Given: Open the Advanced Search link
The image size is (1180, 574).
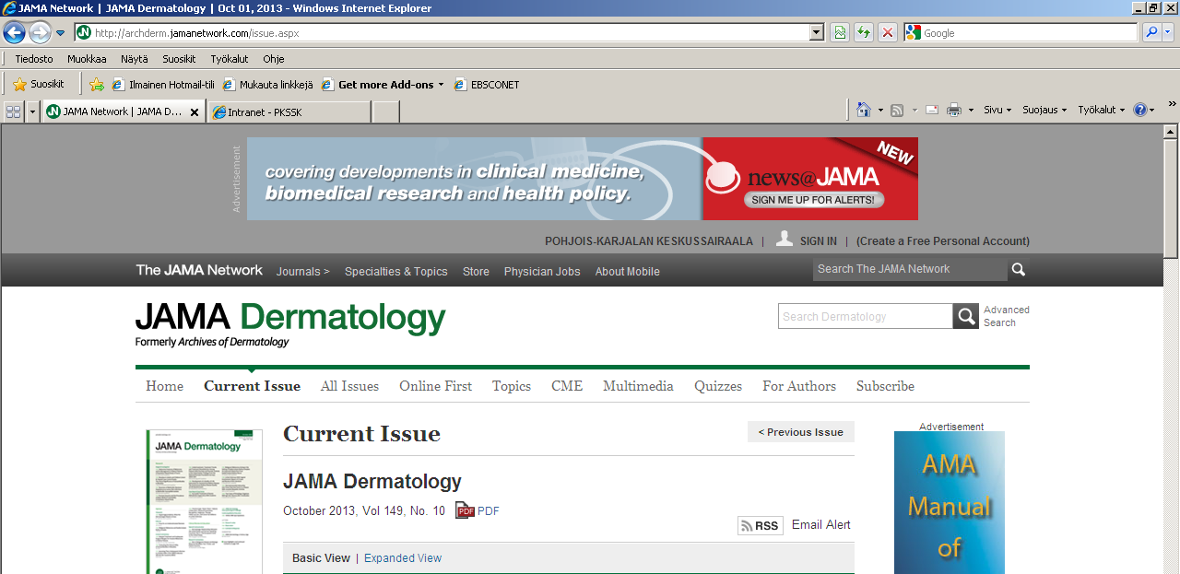Looking at the screenshot, I should click(1007, 316).
